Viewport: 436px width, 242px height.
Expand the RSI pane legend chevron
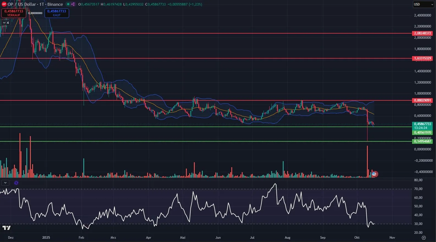5,183
